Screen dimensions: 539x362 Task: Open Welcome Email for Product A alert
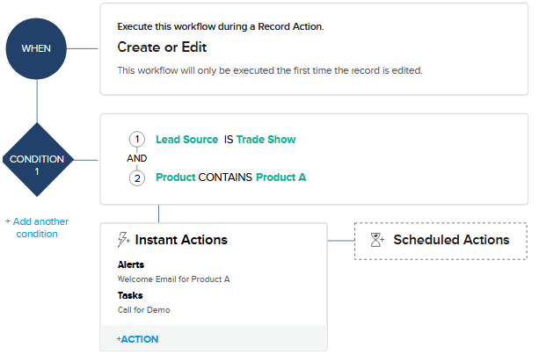pos(173,279)
